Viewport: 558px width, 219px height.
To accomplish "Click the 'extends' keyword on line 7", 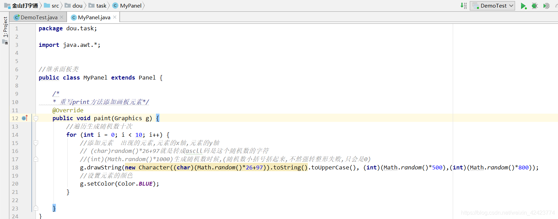I will coord(123,77).
